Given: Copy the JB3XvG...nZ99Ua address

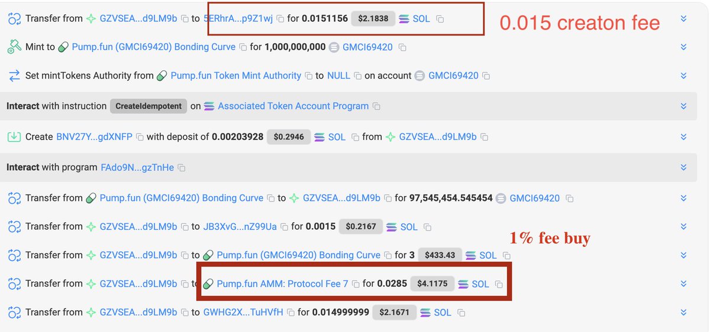Looking at the screenshot, I should click(x=284, y=227).
